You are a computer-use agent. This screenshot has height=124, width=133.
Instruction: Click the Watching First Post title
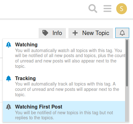tap(39, 107)
